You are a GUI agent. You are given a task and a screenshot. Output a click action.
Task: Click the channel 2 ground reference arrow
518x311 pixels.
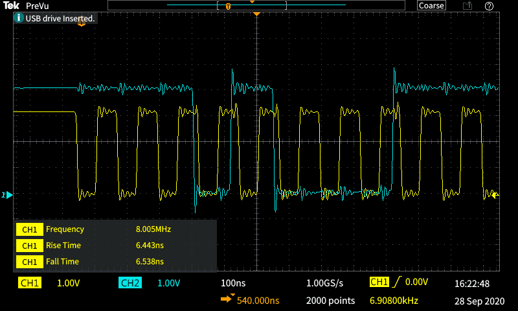[x=8, y=194]
